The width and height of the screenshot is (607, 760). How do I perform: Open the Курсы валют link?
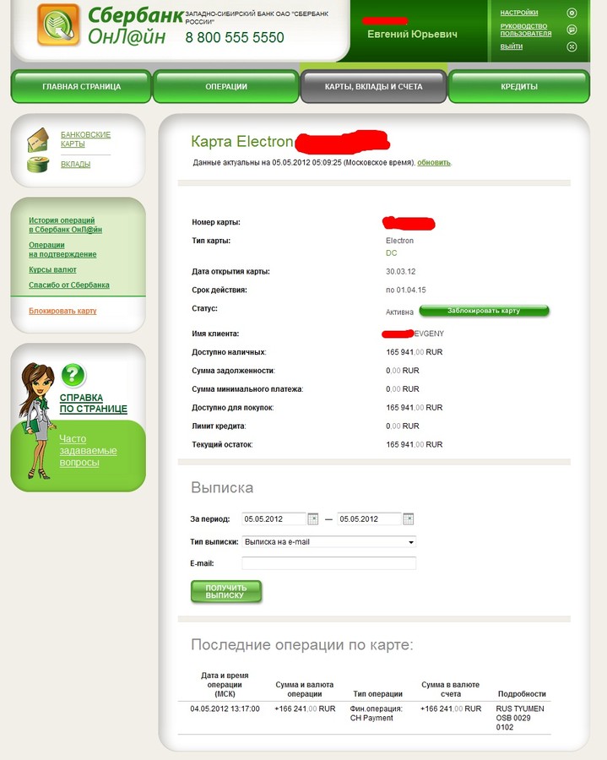tap(52, 269)
